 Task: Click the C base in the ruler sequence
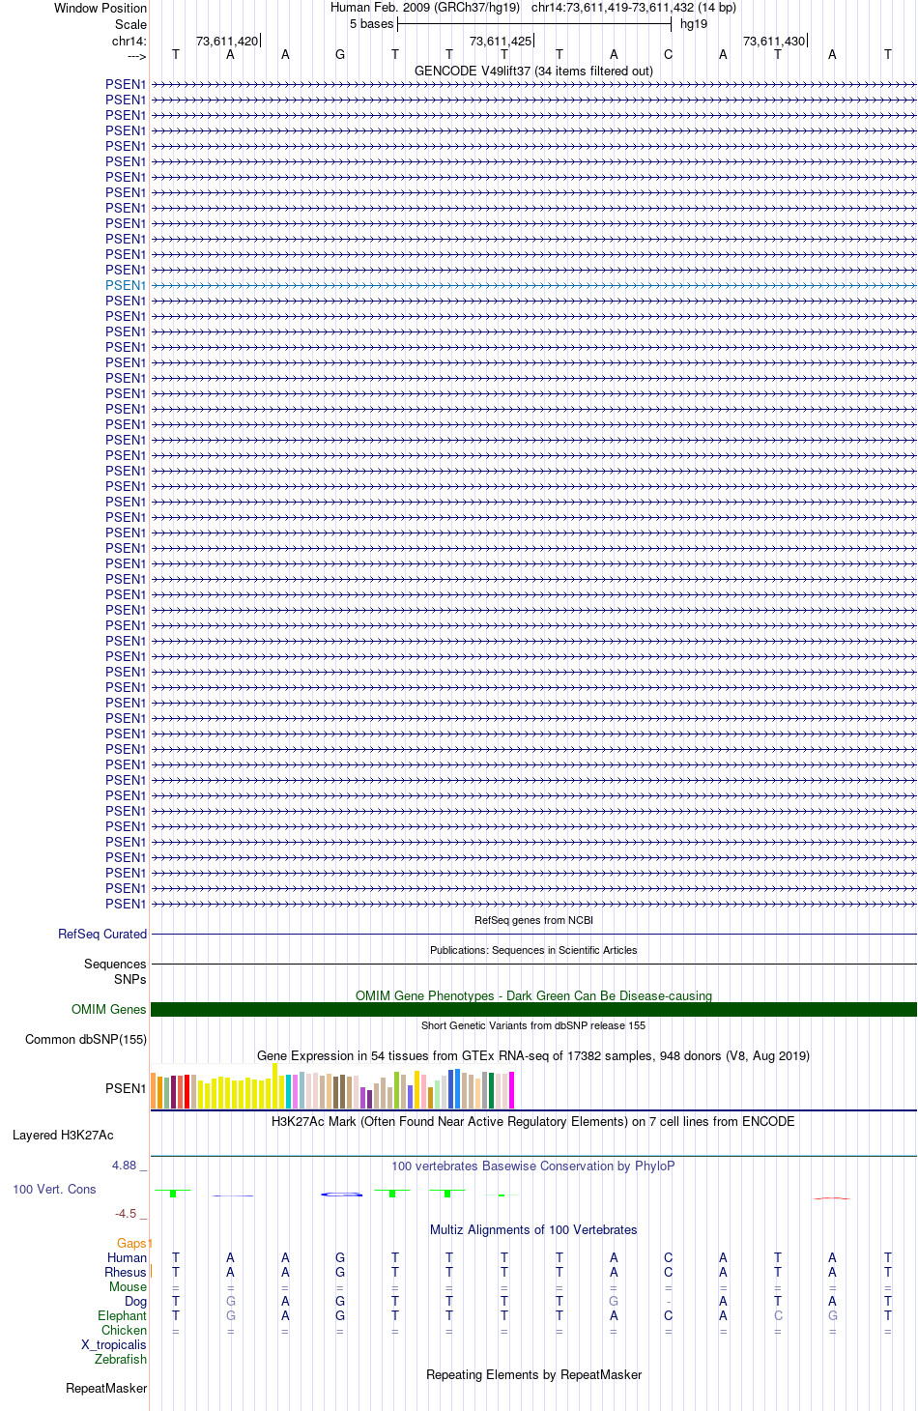(668, 55)
